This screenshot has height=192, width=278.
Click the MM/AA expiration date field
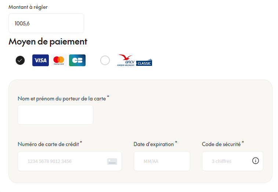pyautogui.click(x=162, y=161)
